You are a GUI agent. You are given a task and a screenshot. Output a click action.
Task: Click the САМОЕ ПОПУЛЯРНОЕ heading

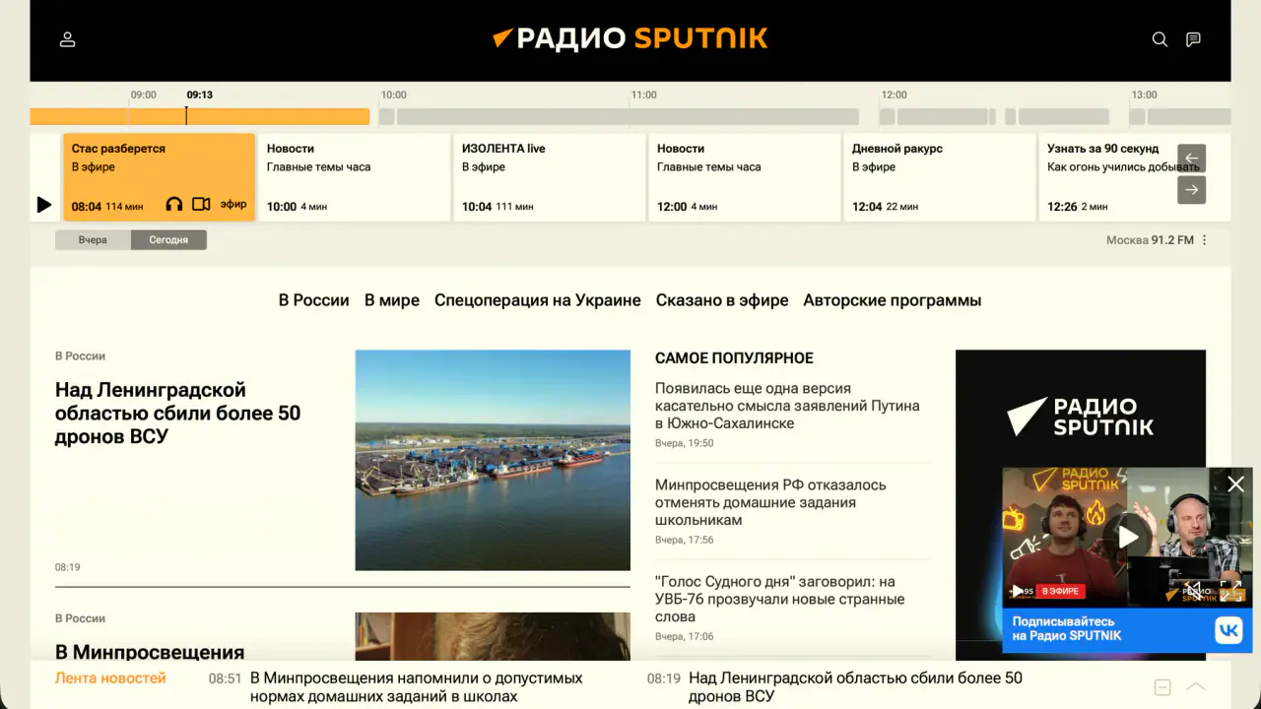734,358
